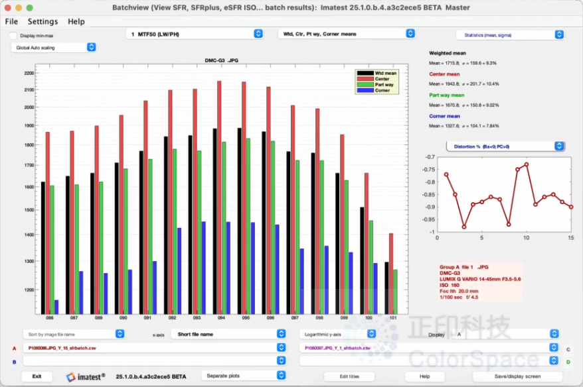Click the last data point on distortion plot
583x387 pixels.
571,207
